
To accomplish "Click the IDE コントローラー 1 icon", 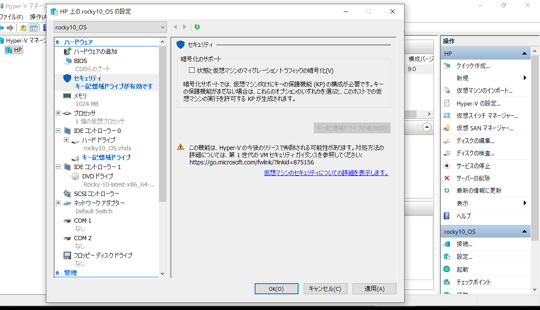I will [x=67, y=167].
